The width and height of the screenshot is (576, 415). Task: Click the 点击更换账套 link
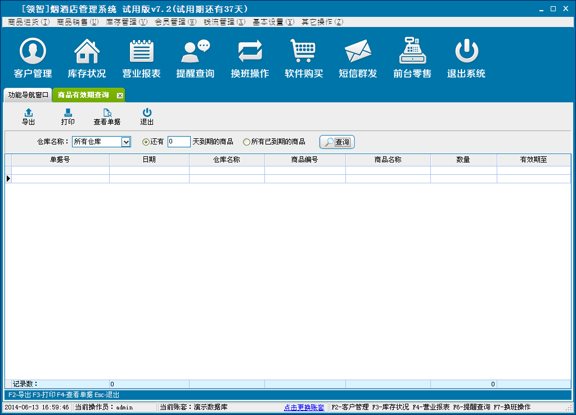pos(304,407)
